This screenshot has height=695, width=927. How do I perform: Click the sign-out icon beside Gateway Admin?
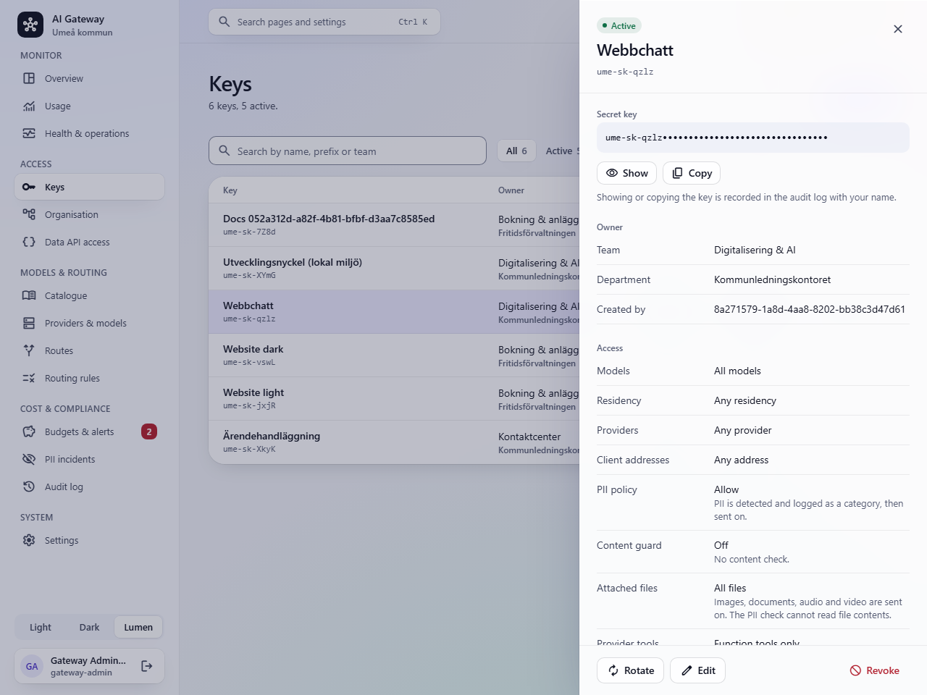(146, 666)
